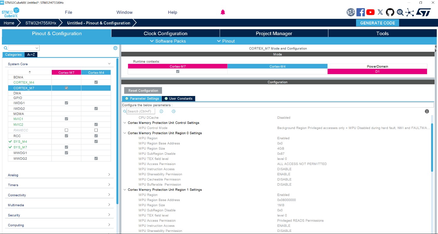Click the GENERATE CODE button
Screen dimensions: 438x234
pyautogui.click(x=377, y=23)
